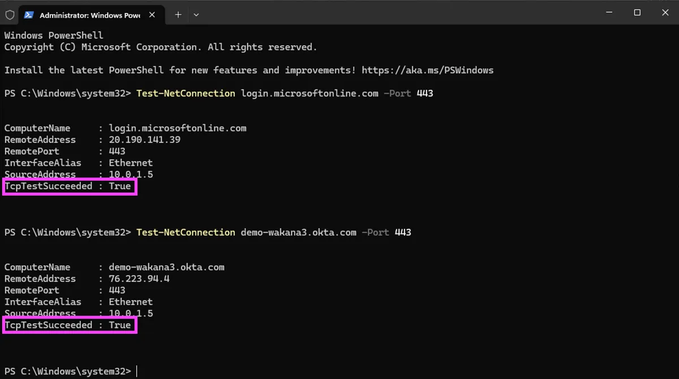Click the empty title bar drag area
The height and width of the screenshot is (379, 679).
click(396, 12)
